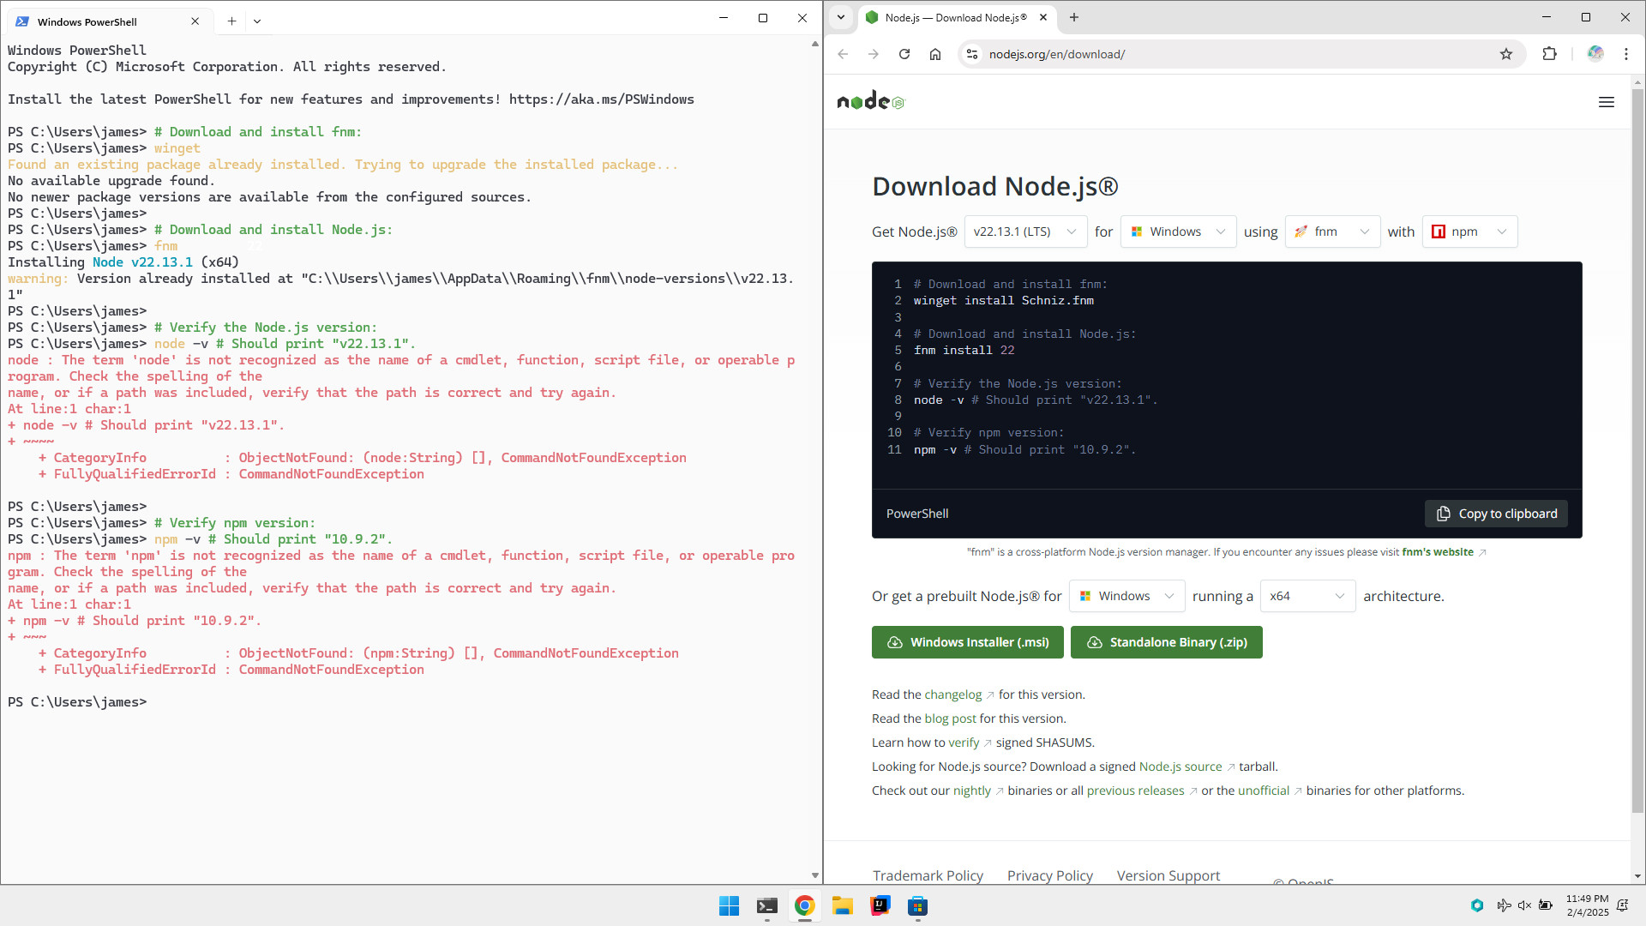Open the network icon in system tray
Image resolution: width=1646 pixels, height=926 pixels.
tap(1503, 905)
